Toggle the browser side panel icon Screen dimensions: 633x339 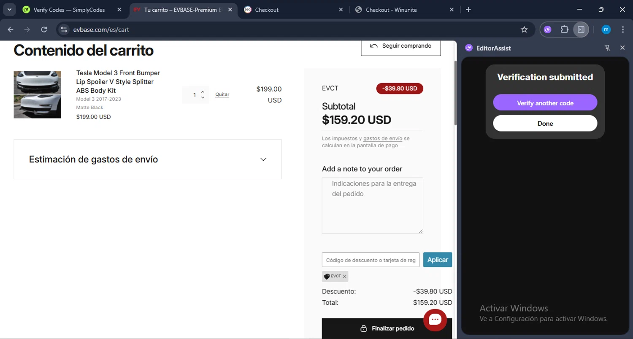(x=581, y=30)
